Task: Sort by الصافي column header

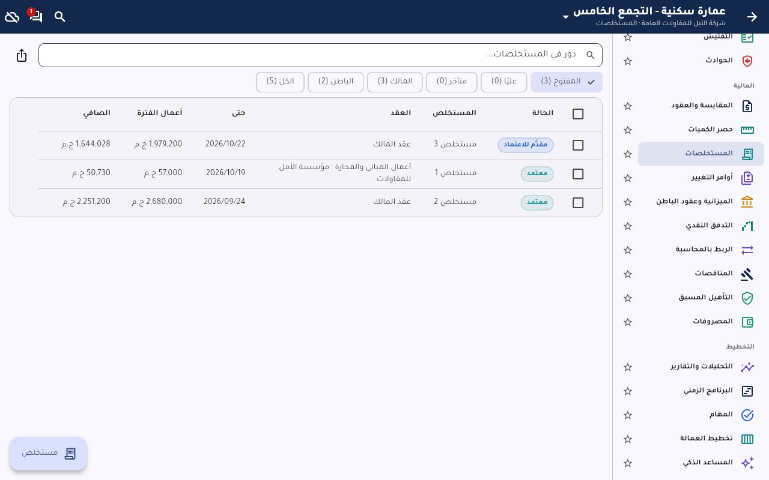Action: pyautogui.click(x=97, y=113)
